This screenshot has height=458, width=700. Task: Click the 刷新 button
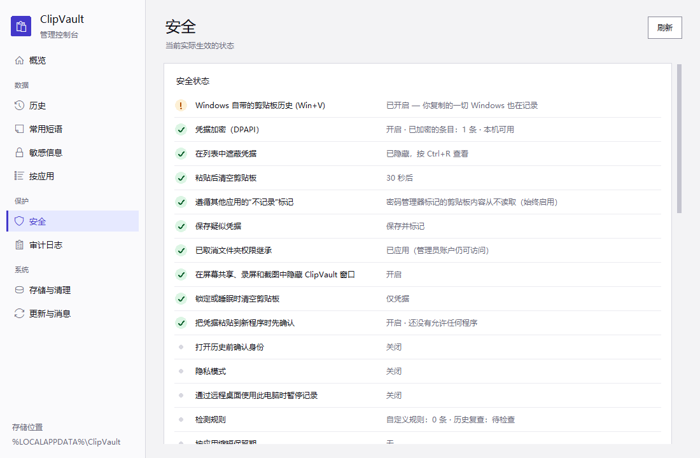coord(665,28)
